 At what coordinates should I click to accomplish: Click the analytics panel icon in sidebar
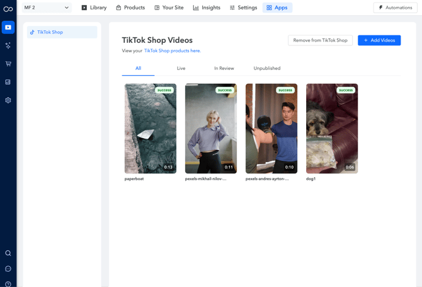[x=8, y=82]
